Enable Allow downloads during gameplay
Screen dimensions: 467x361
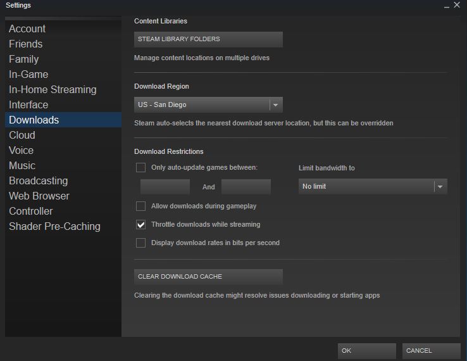(x=140, y=206)
